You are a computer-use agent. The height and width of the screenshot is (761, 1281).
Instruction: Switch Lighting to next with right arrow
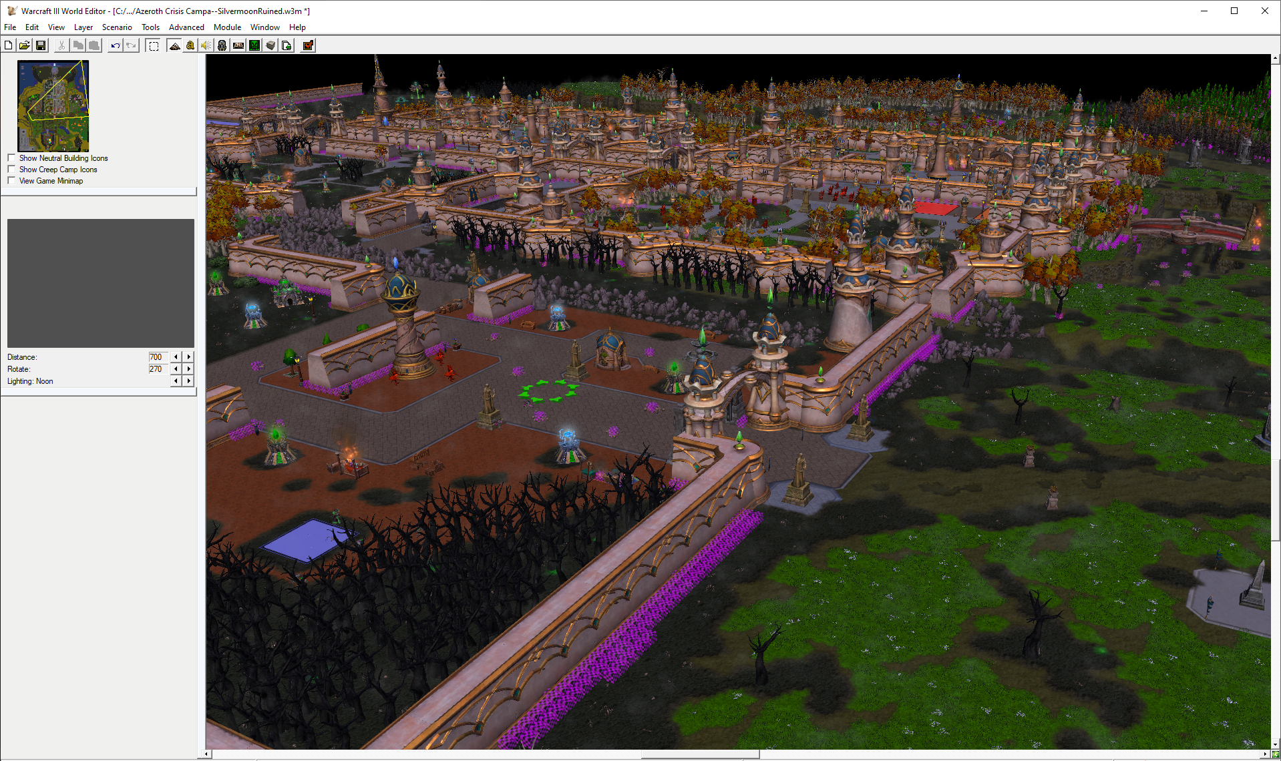[189, 381]
